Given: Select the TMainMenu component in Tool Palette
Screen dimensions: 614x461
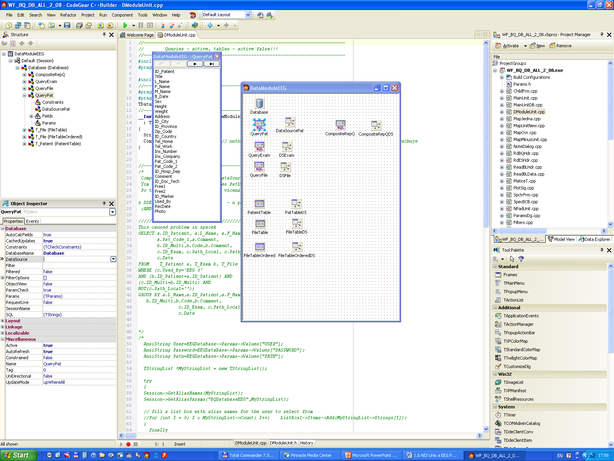Looking at the screenshot, I should (514, 283).
